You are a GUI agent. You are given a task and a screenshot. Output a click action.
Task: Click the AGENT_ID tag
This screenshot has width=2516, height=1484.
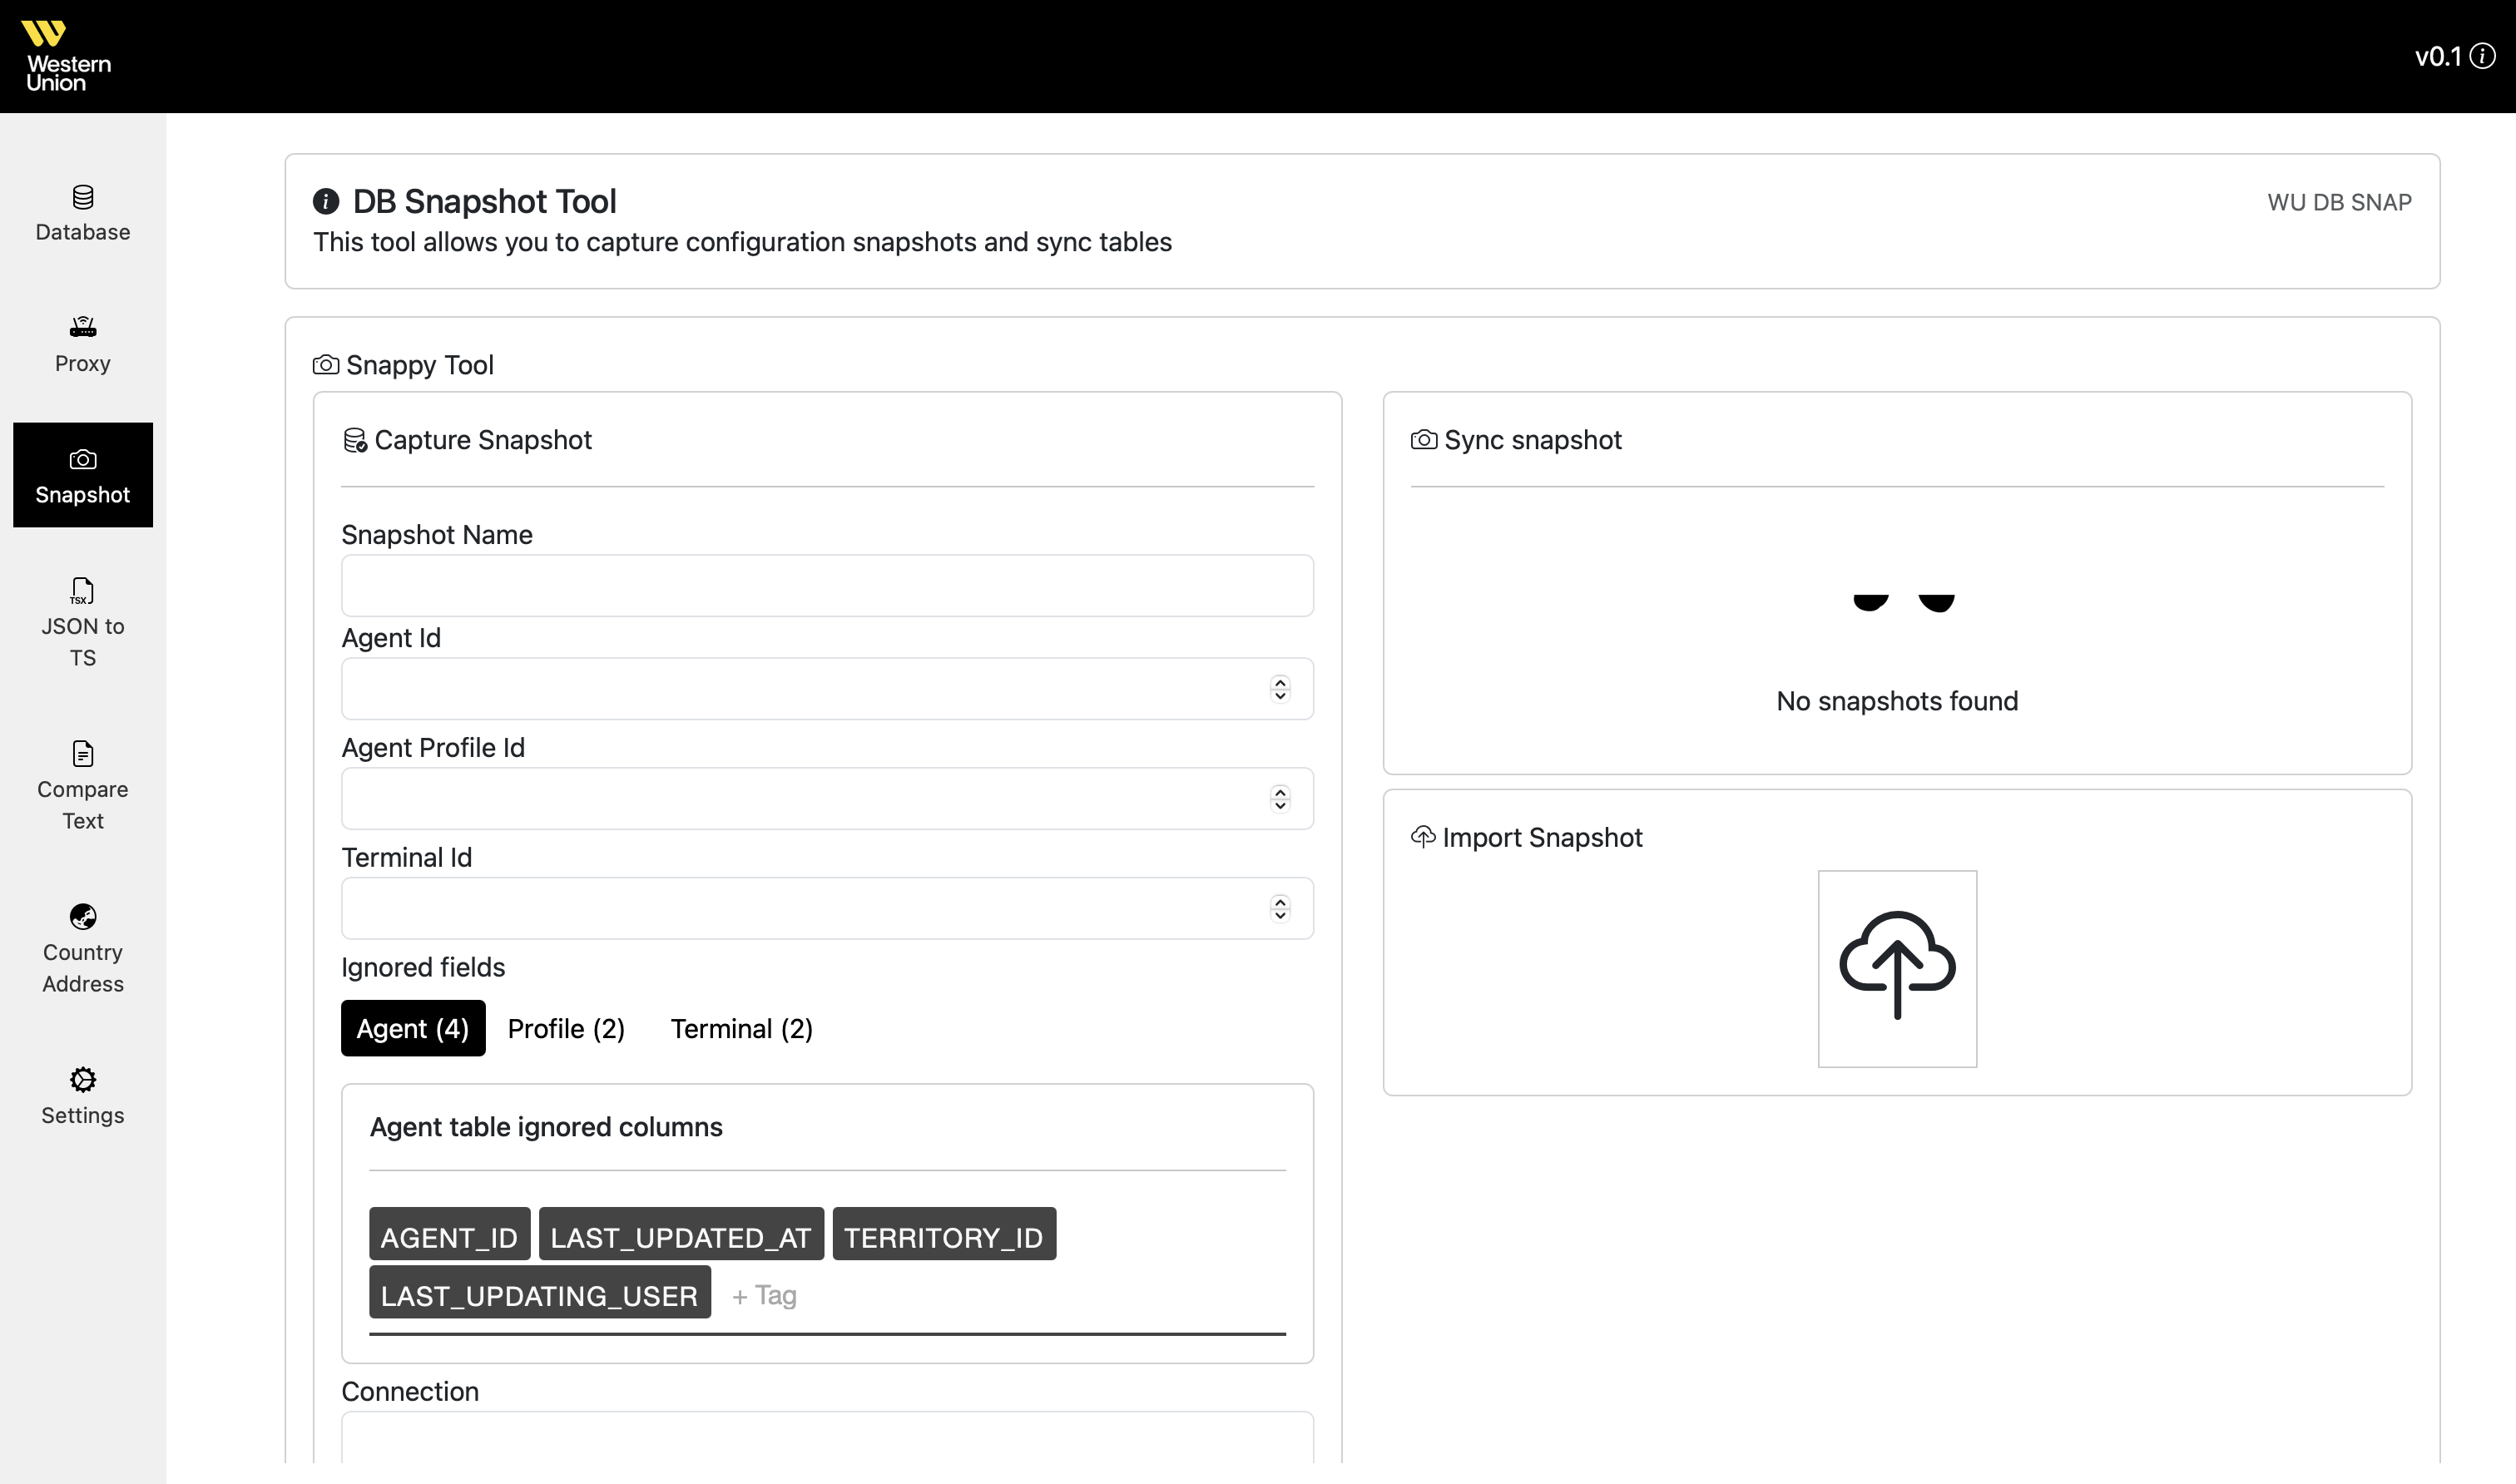tap(450, 1234)
